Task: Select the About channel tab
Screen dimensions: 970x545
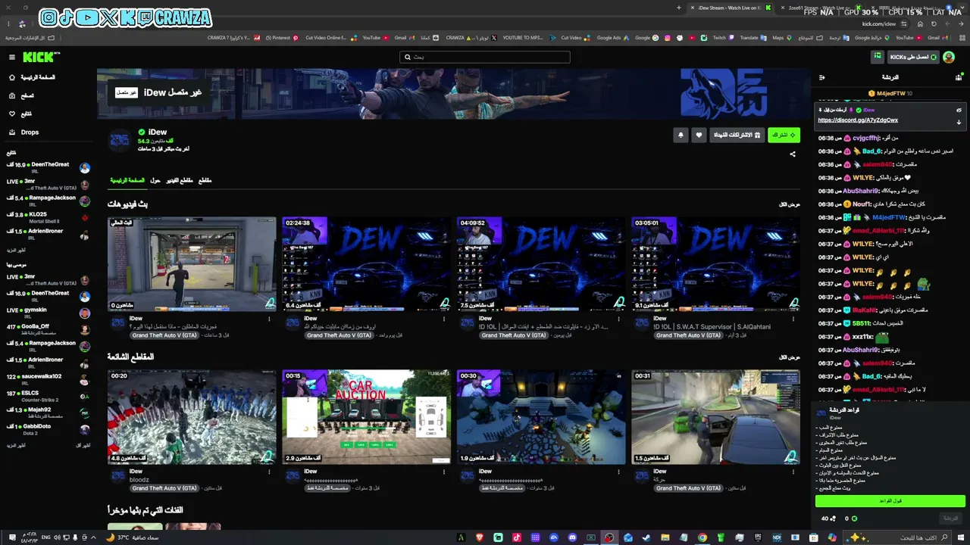Action: pyautogui.click(x=155, y=181)
